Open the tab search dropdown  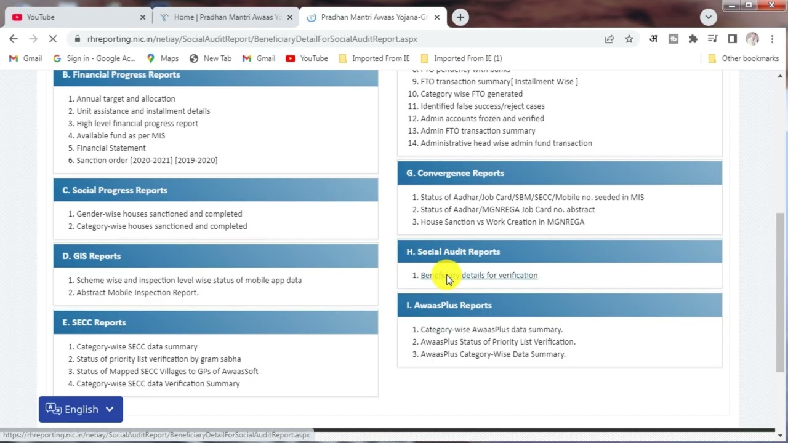[x=708, y=17]
